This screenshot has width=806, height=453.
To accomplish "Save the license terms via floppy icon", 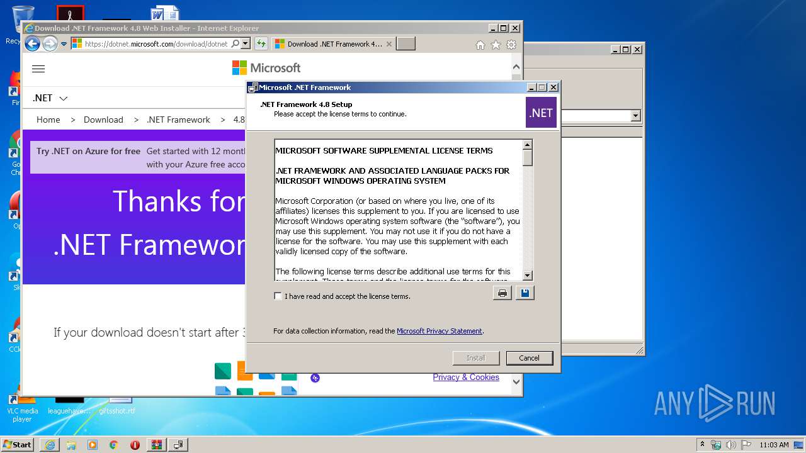I will coord(525,293).
